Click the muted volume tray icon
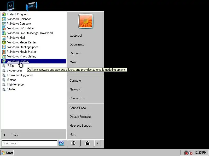 coord(190,153)
